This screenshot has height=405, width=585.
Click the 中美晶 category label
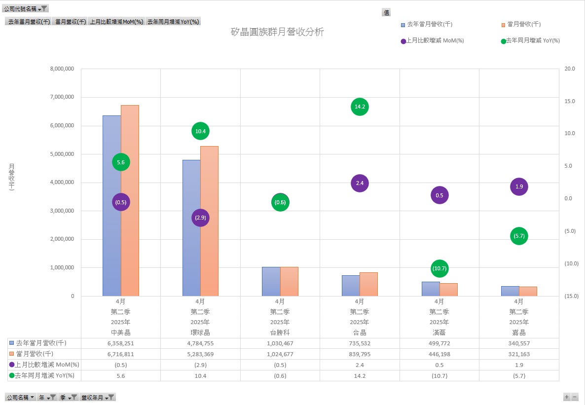pos(121,332)
